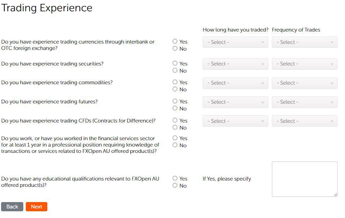Viewport: 345px width, 218px height.
Task: Expand Frequency of Trades dropdown for commodities
Action: coord(304,83)
